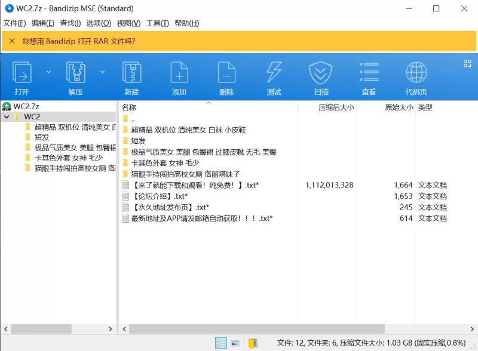Click the tree pane horizontal scrollbar thumb
Screen dimensions: 478x351
[x=41, y=329]
